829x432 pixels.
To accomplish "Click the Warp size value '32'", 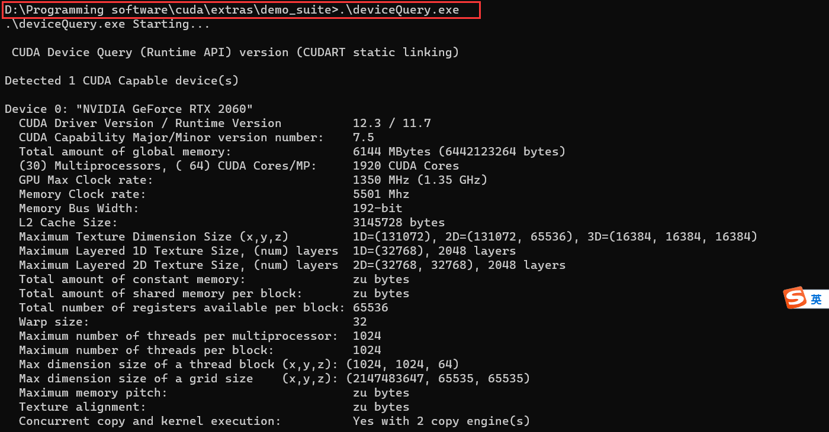I will coord(360,322).
